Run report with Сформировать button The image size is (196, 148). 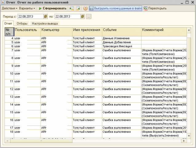[x=52, y=8]
